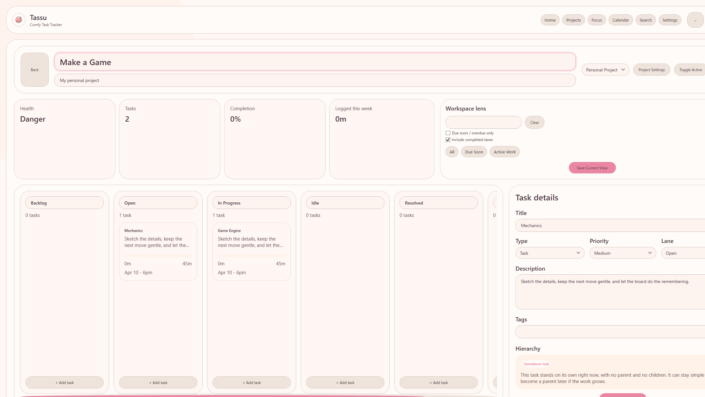
Task: Go to the Projects nav item
Action: 573,20
